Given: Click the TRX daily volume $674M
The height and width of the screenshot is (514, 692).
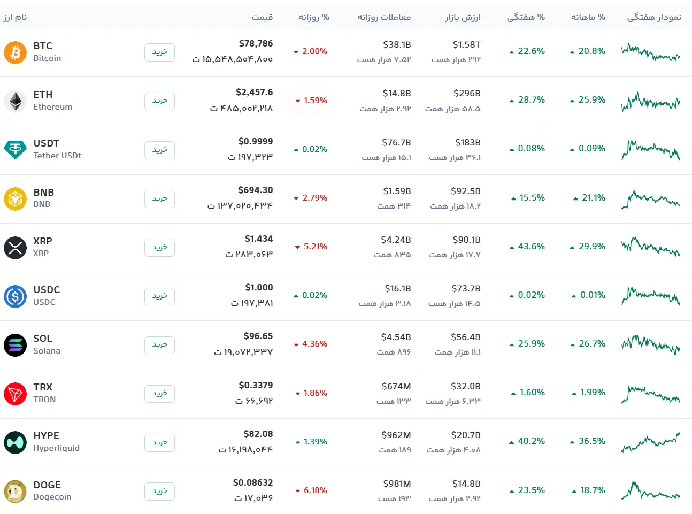Looking at the screenshot, I should [396, 387].
